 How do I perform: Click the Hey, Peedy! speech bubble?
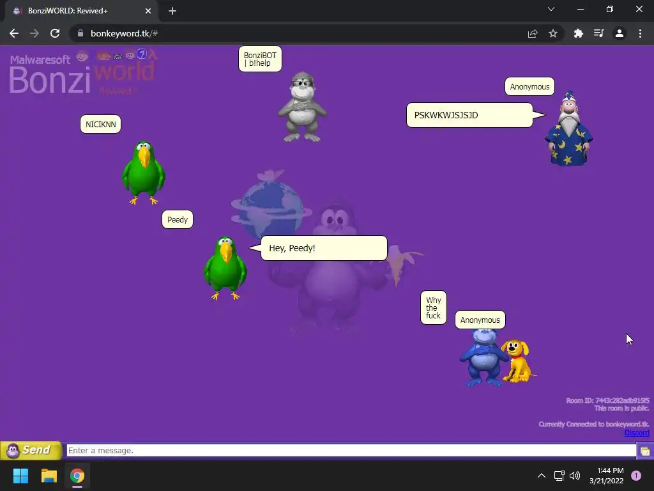(x=324, y=248)
